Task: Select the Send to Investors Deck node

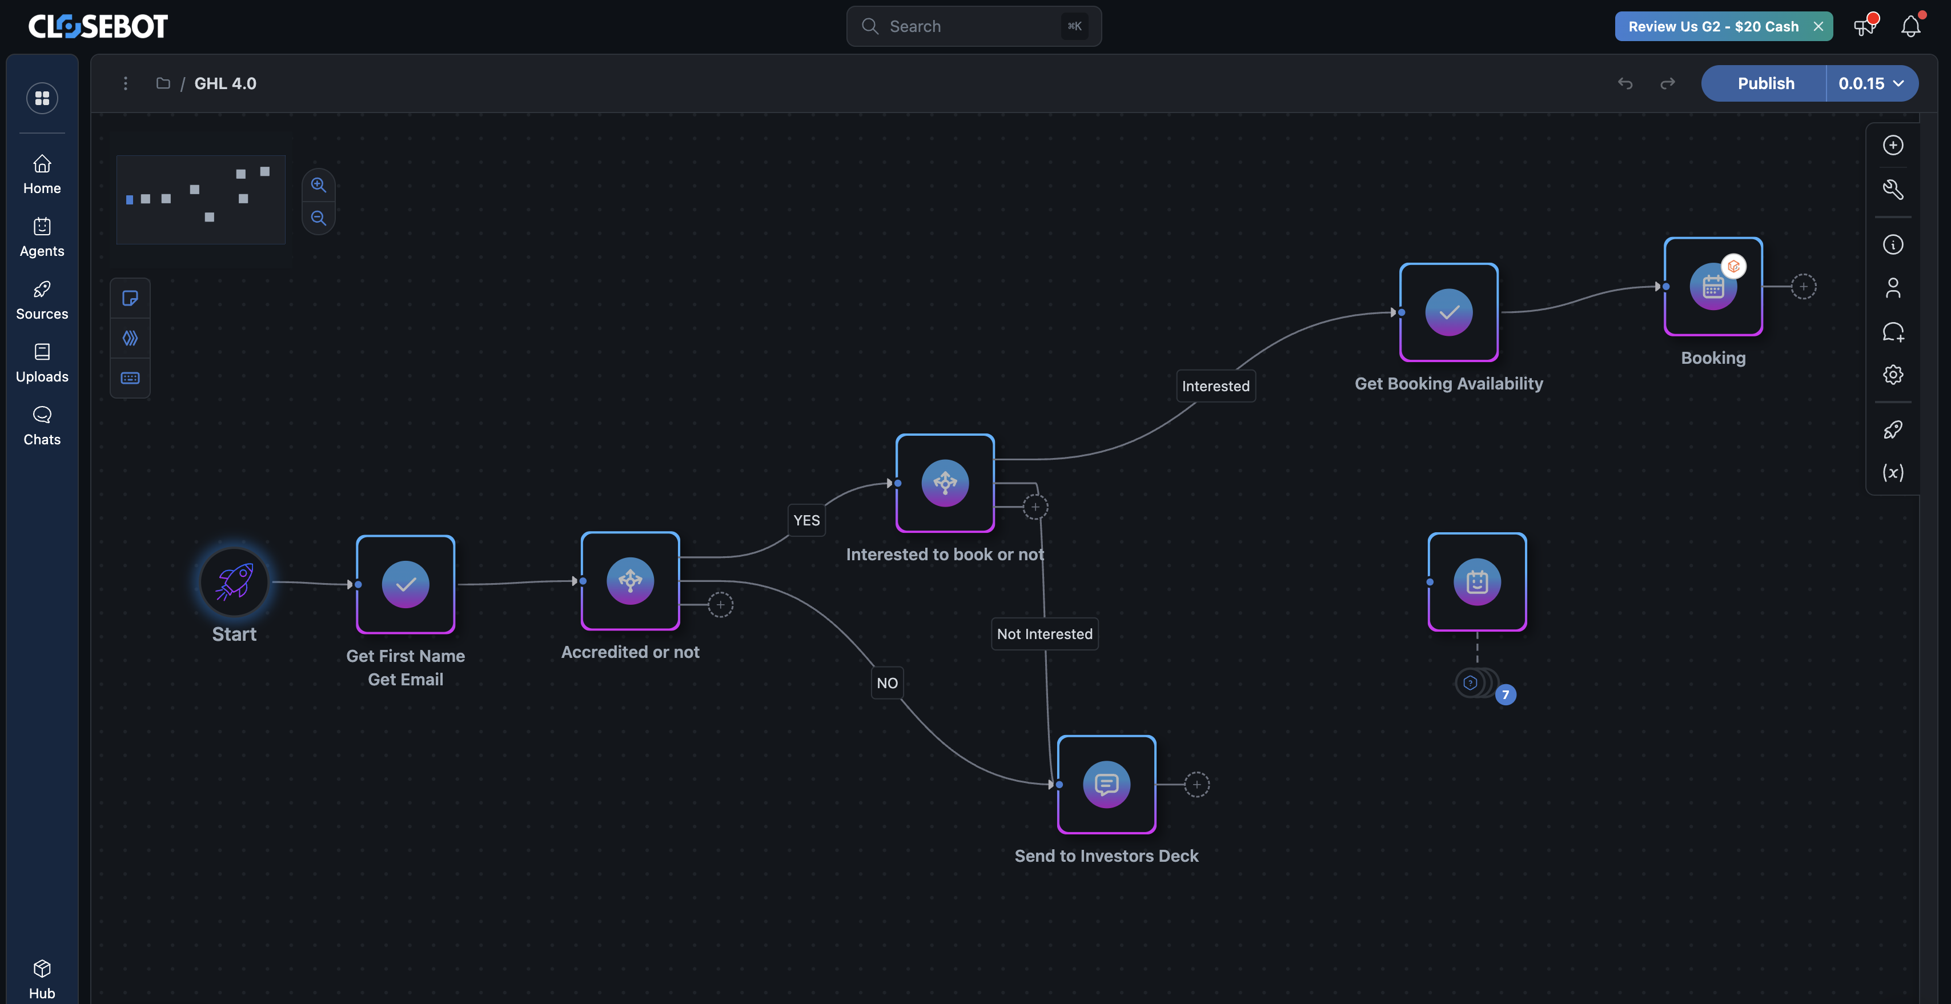Action: pos(1106,785)
